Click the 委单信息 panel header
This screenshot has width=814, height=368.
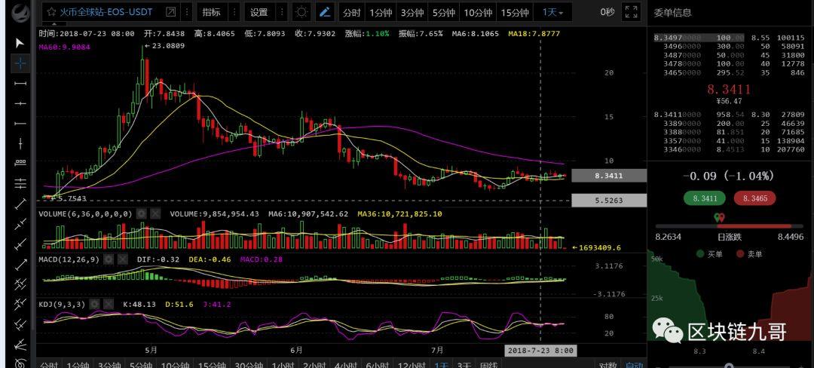[673, 13]
